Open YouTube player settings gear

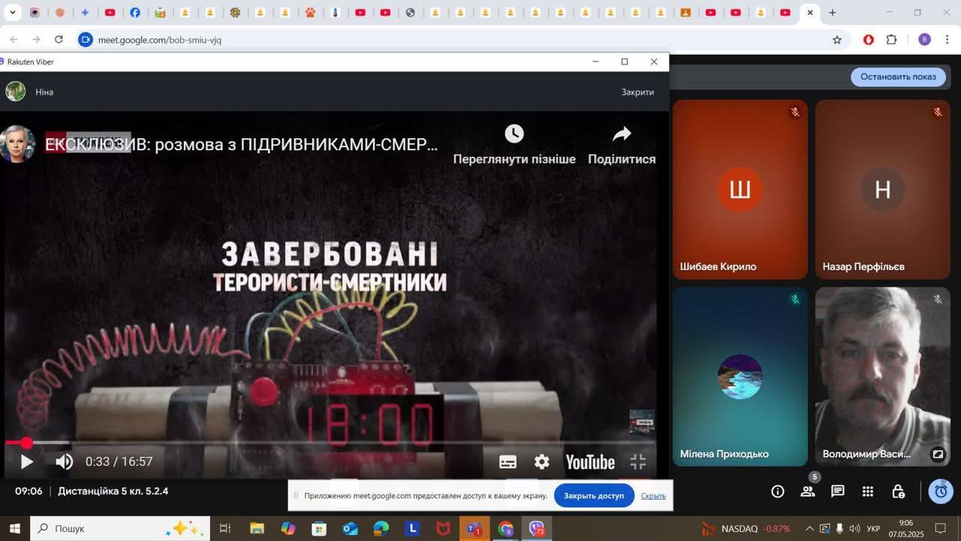[x=541, y=462]
